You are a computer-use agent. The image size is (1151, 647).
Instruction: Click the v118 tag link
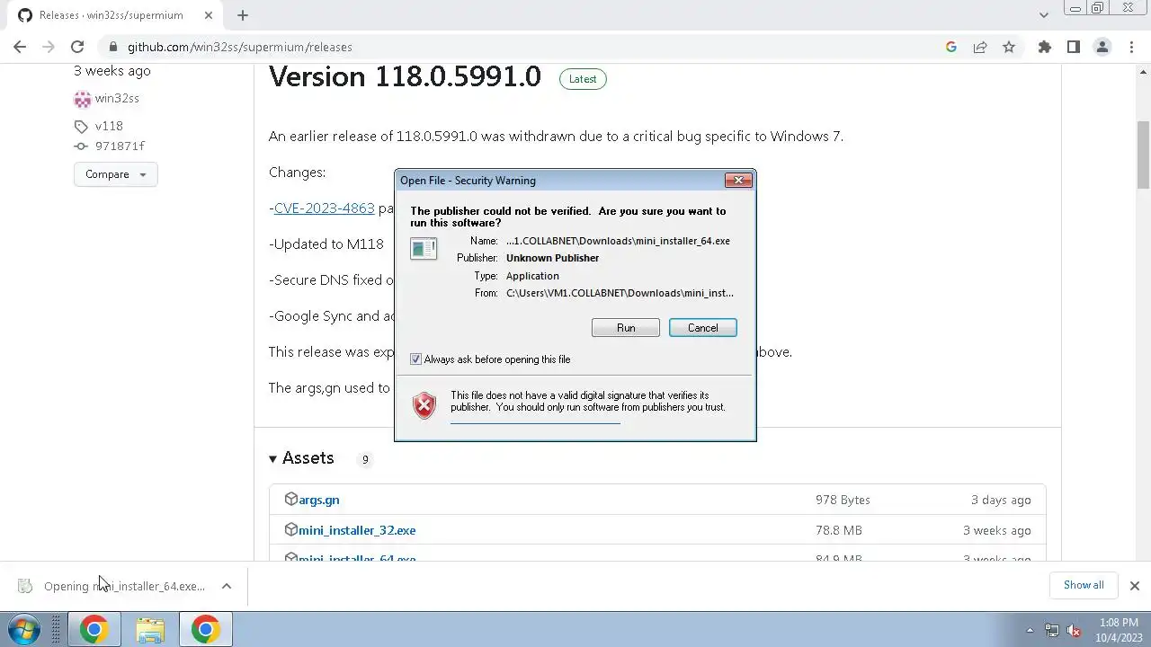(x=109, y=126)
